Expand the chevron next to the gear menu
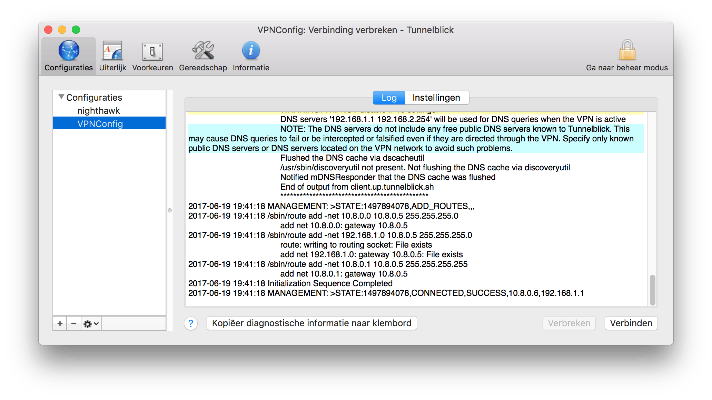The width and height of the screenshot is (712, 400). 96,324
